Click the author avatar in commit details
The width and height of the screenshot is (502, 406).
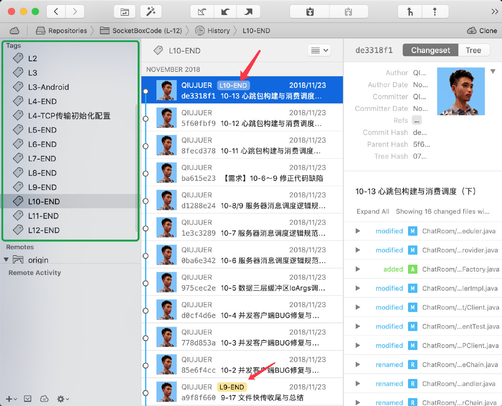461,91
